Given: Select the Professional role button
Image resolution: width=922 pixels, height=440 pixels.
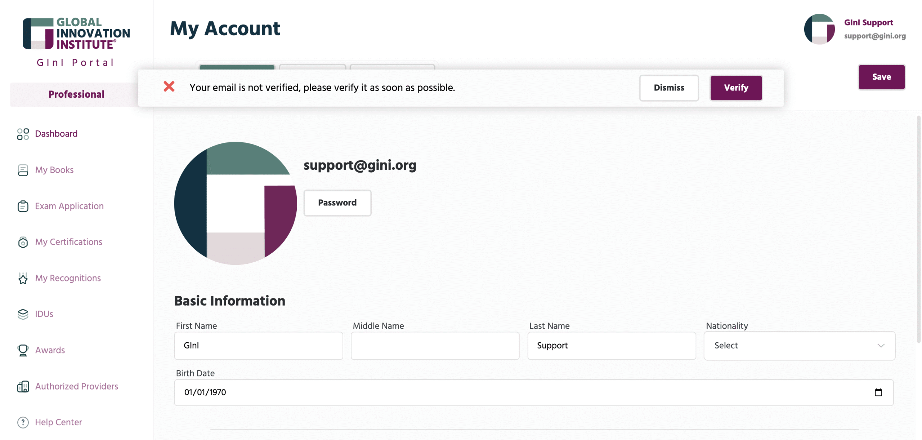Looking at the screenshot, I should 76,94.
